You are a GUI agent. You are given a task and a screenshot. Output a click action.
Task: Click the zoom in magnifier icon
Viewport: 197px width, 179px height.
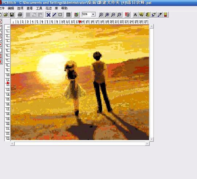tap(107, 15)
